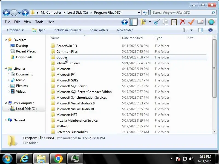The width and height of the screenshot is (219, 164).
Task: Collapse the Libraries tree section
Action: [6, 69]
